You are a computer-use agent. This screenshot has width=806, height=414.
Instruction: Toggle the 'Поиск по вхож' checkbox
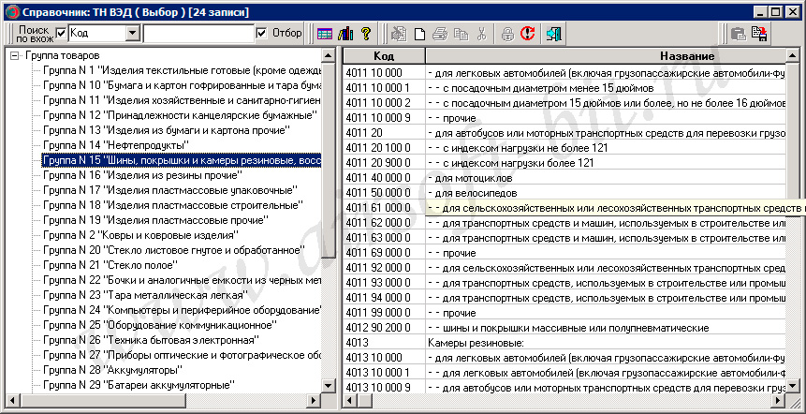point(61,34)
